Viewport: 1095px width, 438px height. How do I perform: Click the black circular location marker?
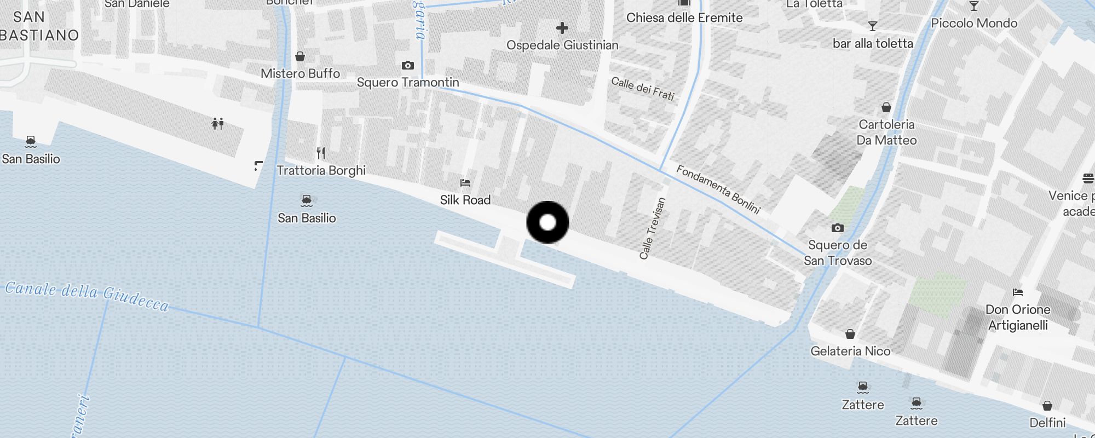point(547,222)
